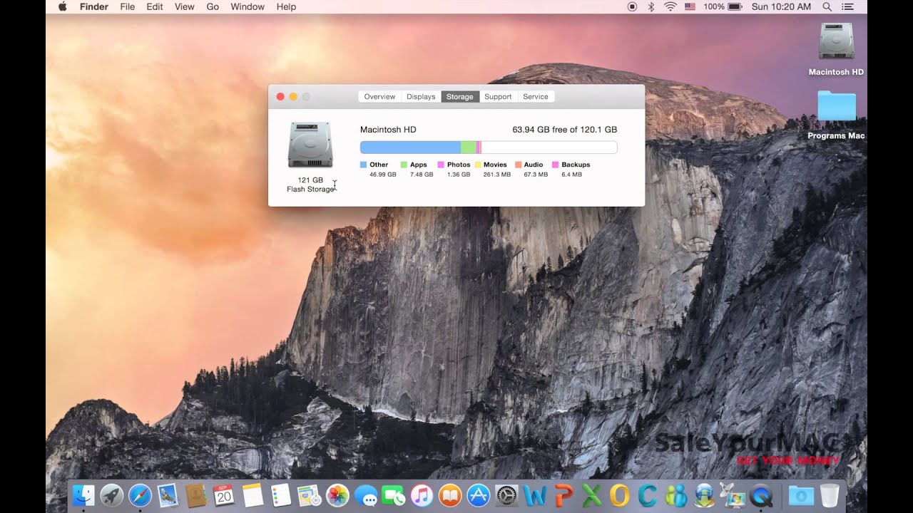This screenshot has width=913, height=513.
Task: Open Messenger two-people icon in dock
Action: point(675,495)
